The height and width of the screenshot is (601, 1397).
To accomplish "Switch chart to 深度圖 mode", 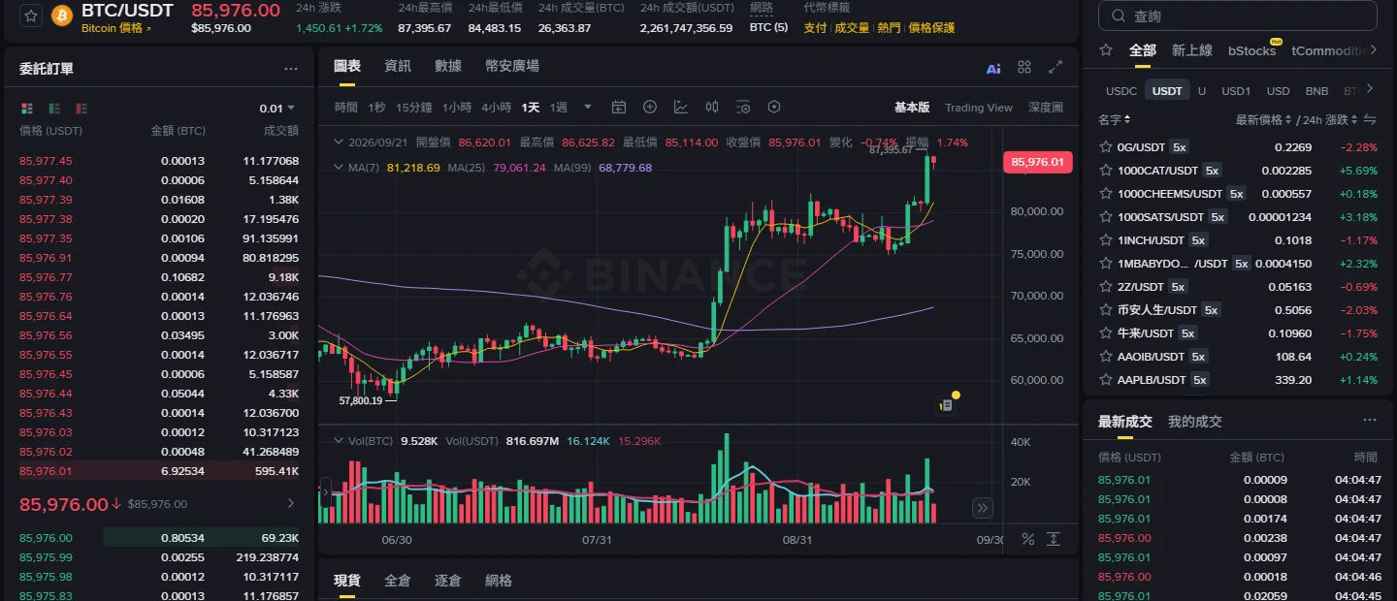I will [x=1046, y=108].
